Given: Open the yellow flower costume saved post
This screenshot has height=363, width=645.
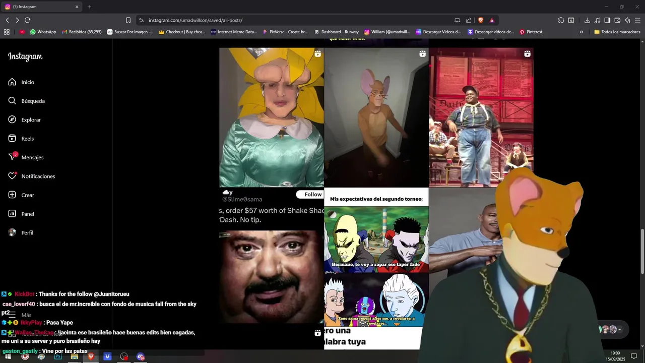Looking at the screenshot, I should (272, 117).
